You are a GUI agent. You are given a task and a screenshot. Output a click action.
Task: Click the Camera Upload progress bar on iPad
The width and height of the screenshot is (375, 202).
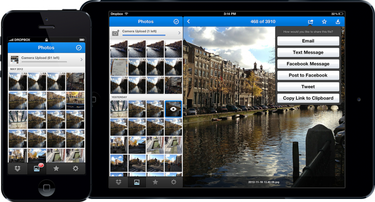click(x=144, y=35)
